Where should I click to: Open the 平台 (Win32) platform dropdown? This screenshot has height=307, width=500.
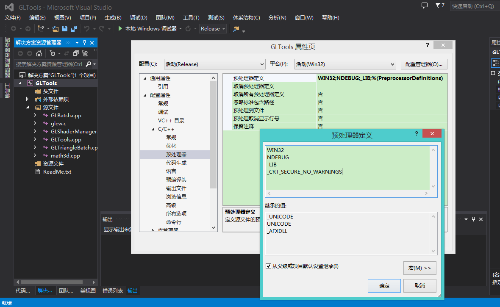345,64
